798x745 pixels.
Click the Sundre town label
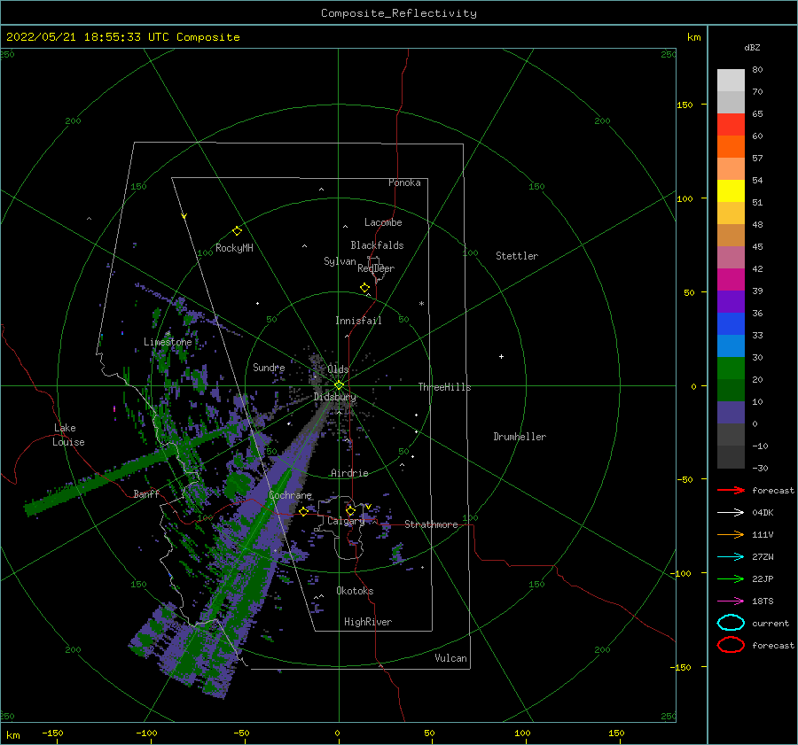pos(269,367)
